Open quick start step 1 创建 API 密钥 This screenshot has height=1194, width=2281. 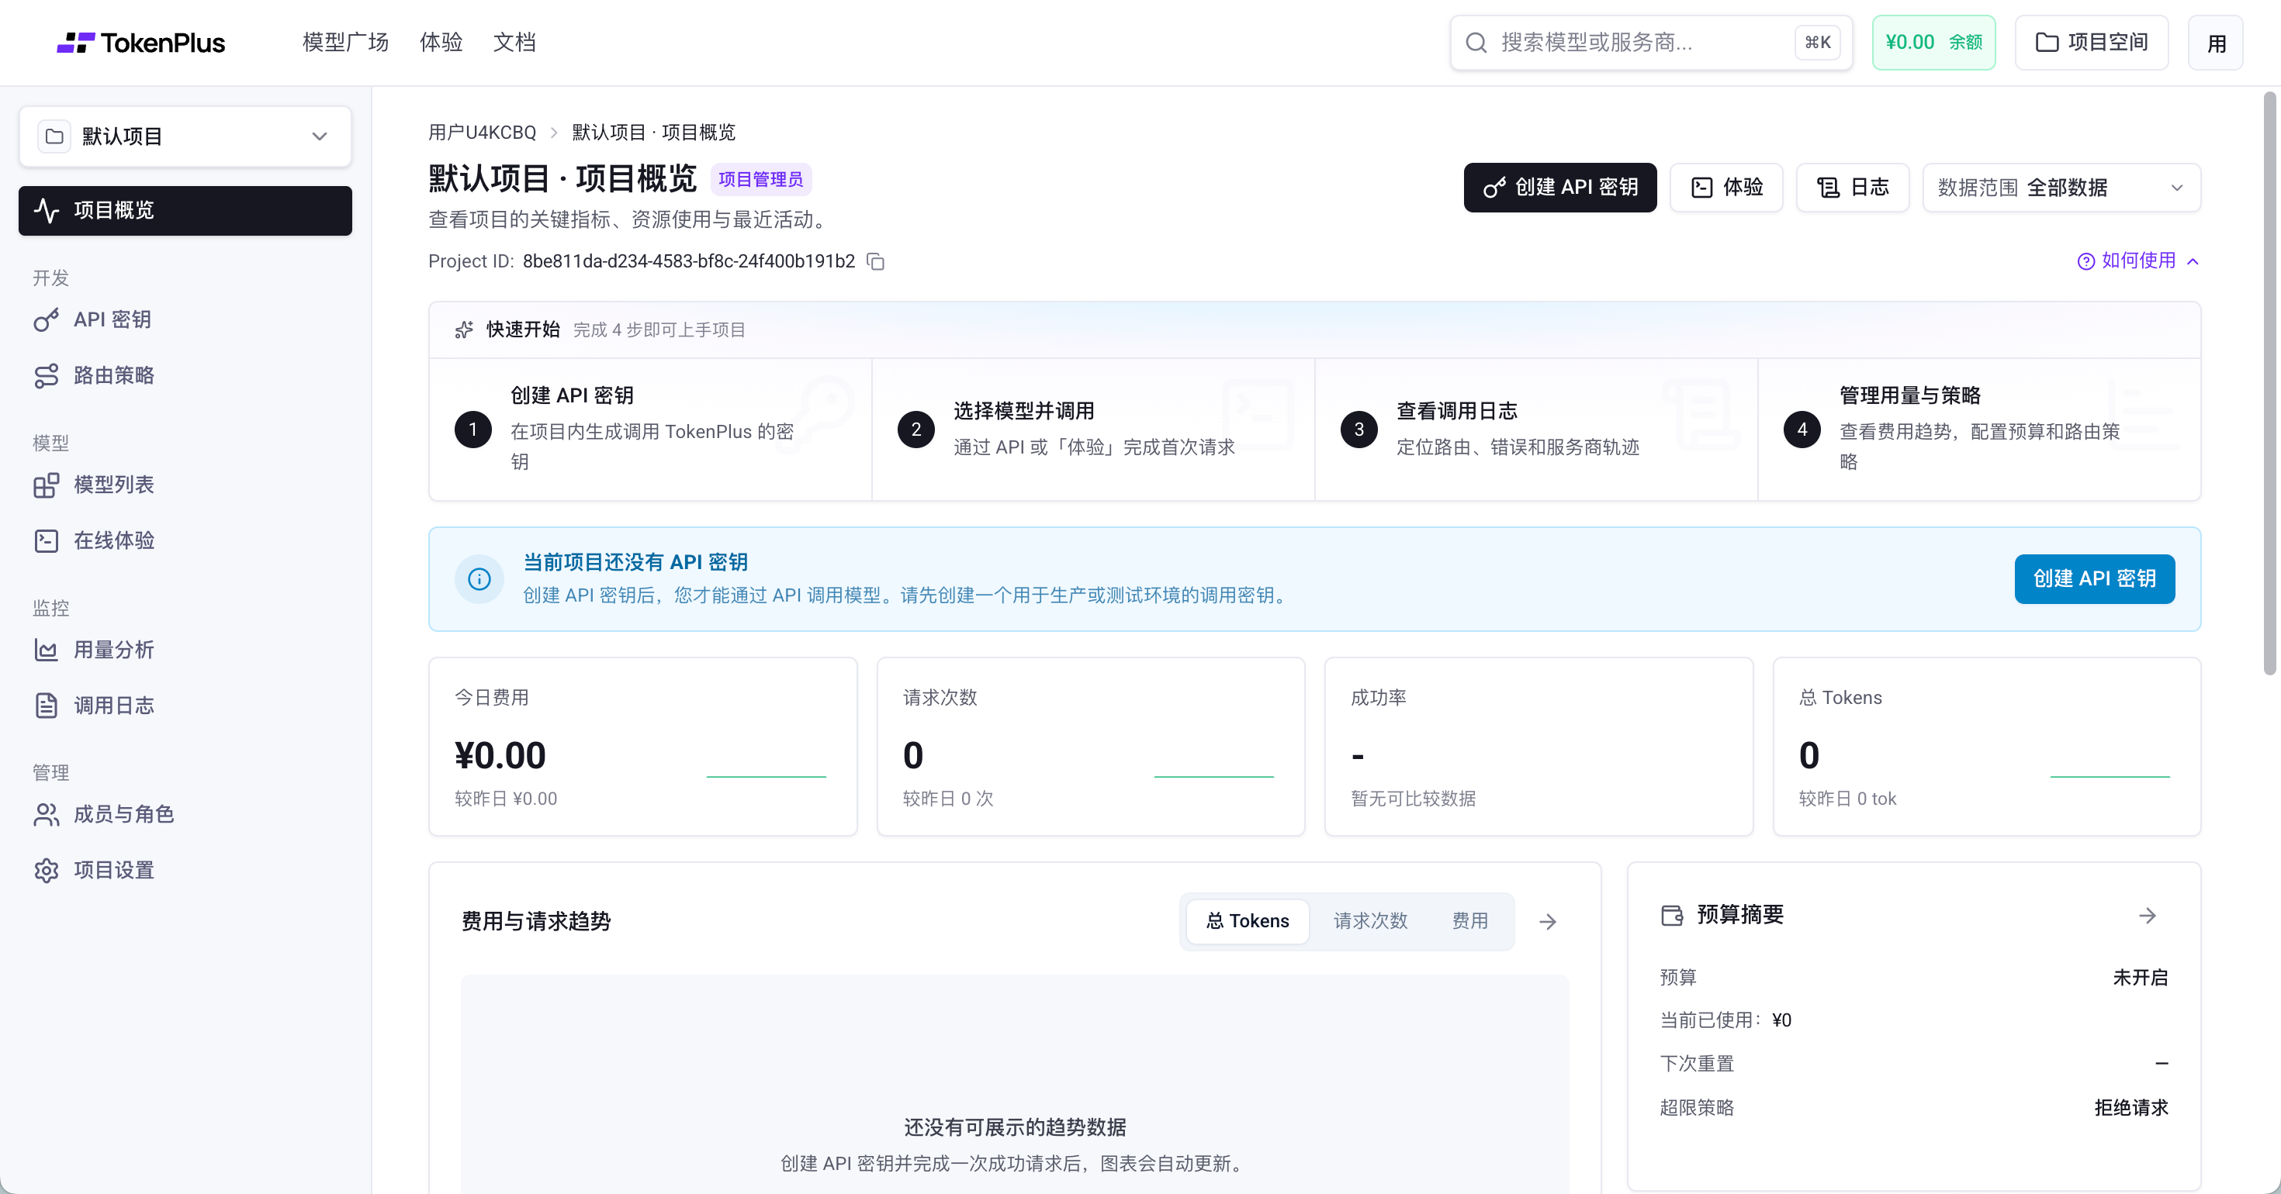point(650,430)
